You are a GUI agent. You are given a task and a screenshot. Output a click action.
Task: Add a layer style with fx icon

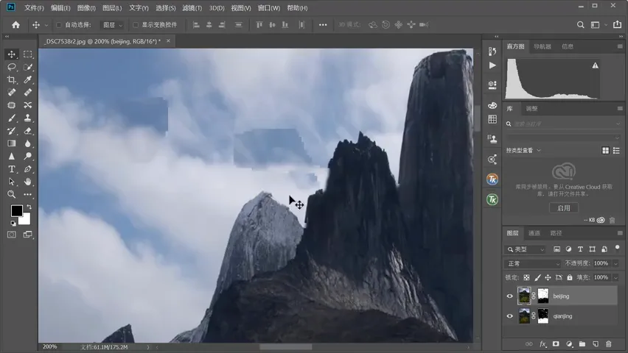click(x=542, y=343)
